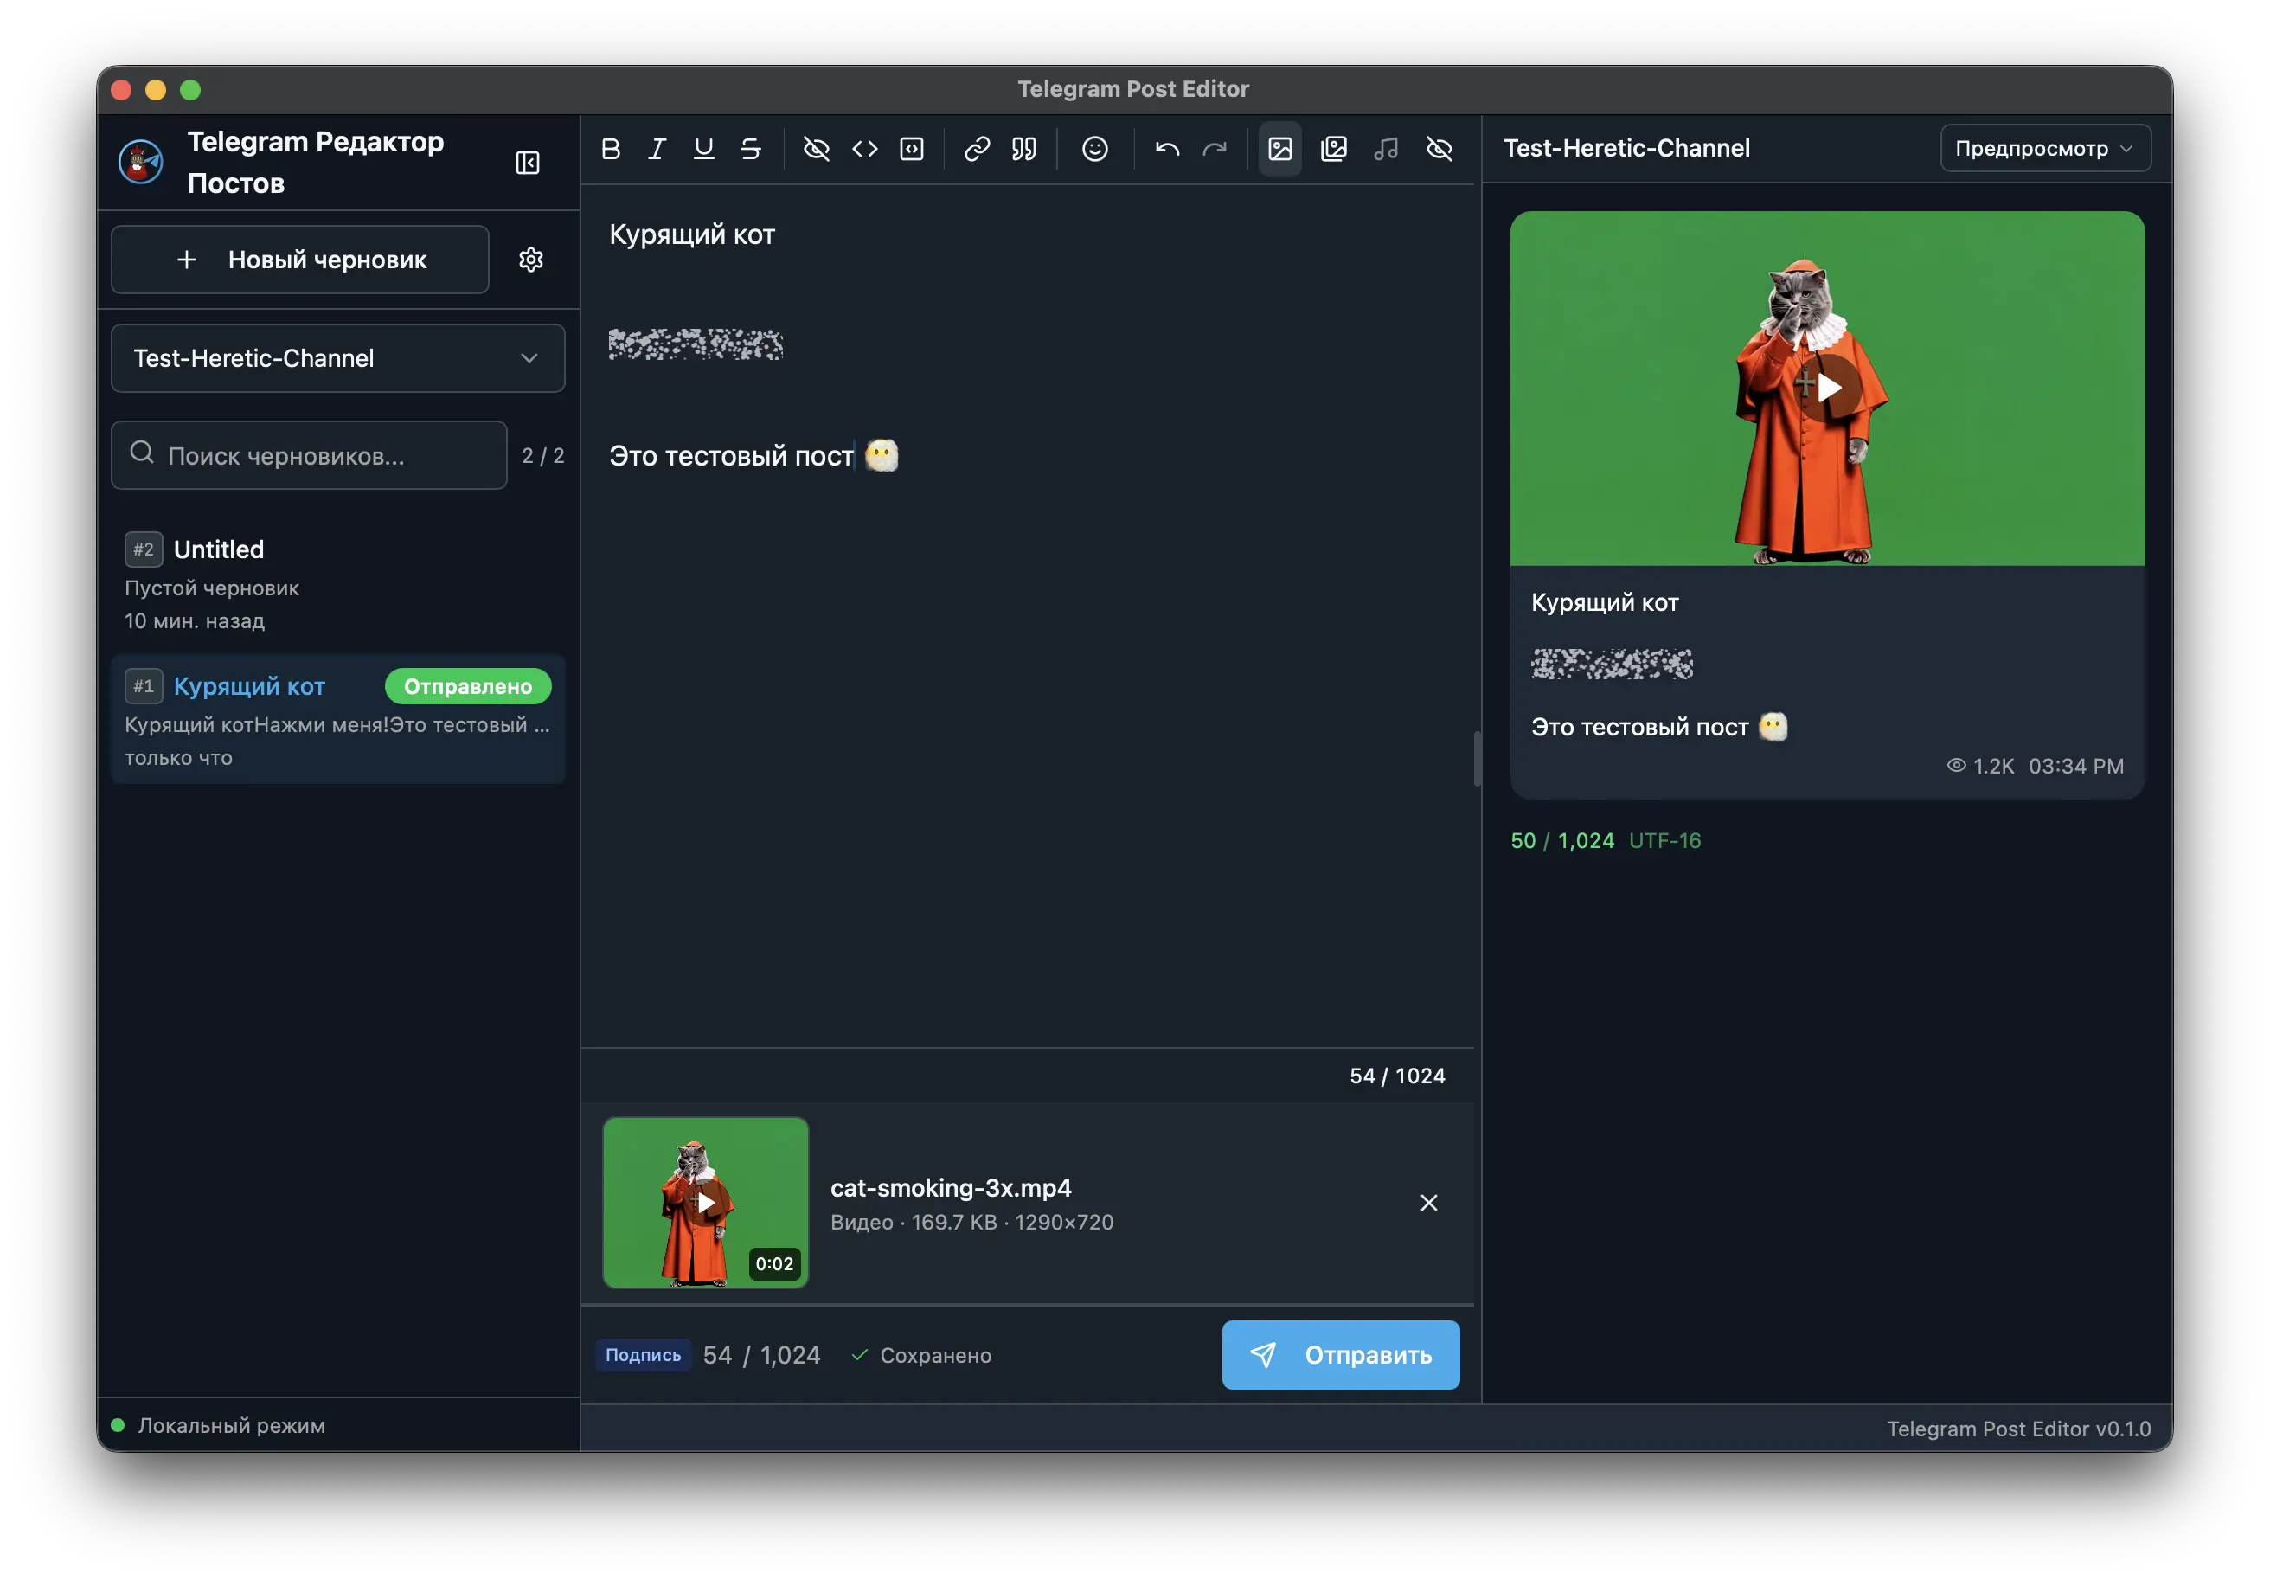
Task: Create a Новый черновик
Action: 299,260
